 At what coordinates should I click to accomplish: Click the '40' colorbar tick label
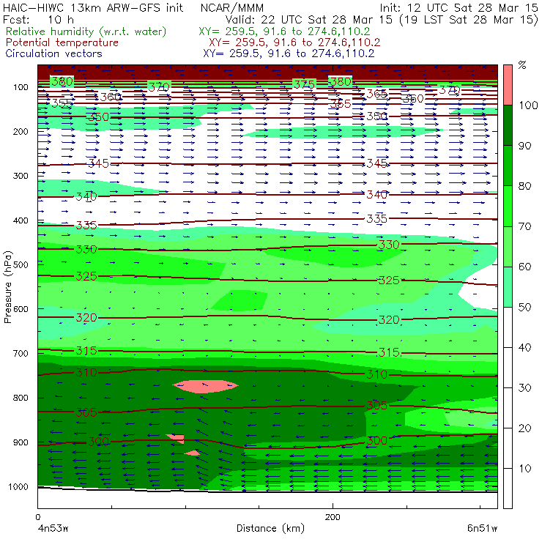(524, 347)
